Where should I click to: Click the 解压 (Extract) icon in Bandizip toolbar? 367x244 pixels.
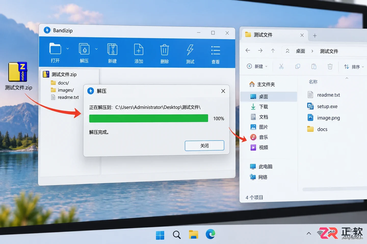click(x=84, y=49)
